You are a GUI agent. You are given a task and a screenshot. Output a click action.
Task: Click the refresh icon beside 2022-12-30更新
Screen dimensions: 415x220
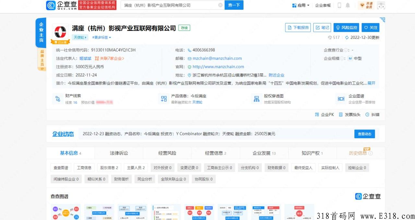coord(347,38)
